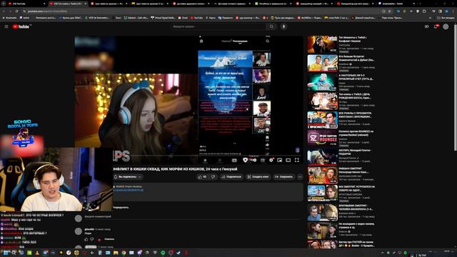Dislike the video with thumbs down
457x257 pixels.
(x=214, y=177)
